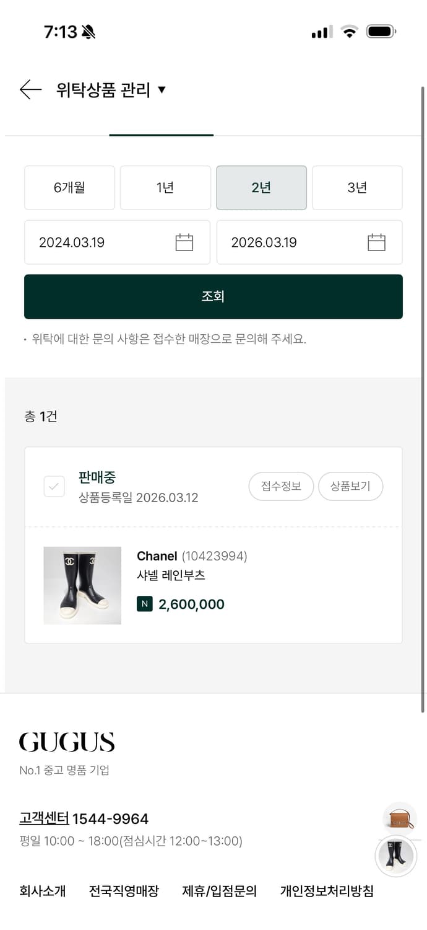The width and height of the screenshot is (427, 930).
Task: Click the Chanel rain boots product thumbnail
Action: 82,585
